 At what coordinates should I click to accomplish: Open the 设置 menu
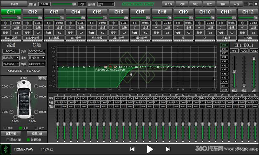[236, 4]
